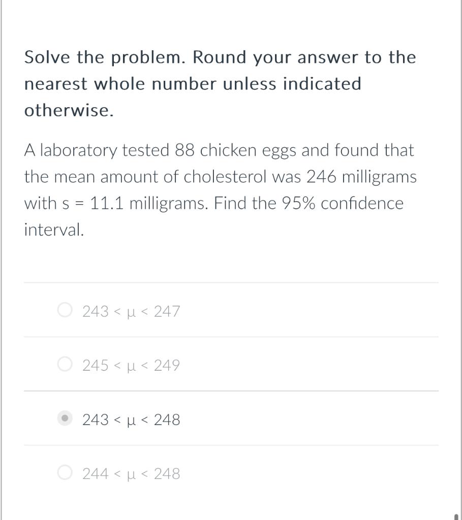Select the radio button for 243 < μ < 247

(65, 310)
